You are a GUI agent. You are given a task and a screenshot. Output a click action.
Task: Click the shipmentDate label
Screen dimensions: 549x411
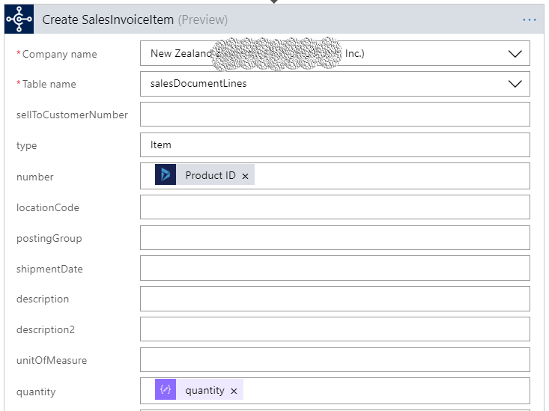point(49,270)
